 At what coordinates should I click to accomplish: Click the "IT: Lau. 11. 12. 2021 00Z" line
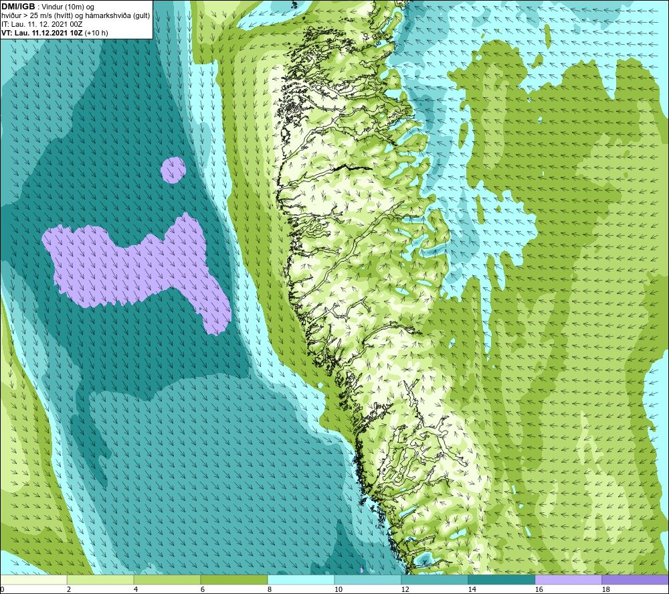(41, 24)
